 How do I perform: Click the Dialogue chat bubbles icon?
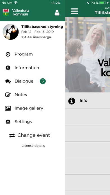point(8,81)
